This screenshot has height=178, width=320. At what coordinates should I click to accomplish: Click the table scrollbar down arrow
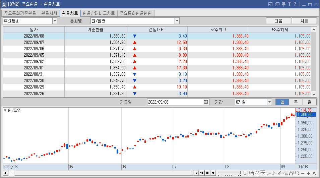[314, 94]
